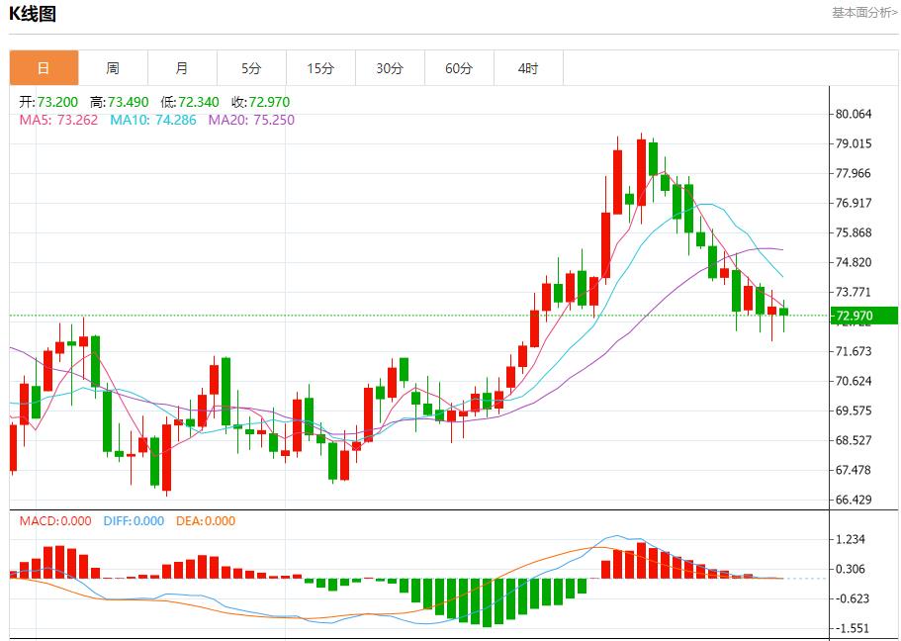Click the 68.527 price axis label
Image resolution: width=901 pixels, height=641 pixels.
point(854,440)
